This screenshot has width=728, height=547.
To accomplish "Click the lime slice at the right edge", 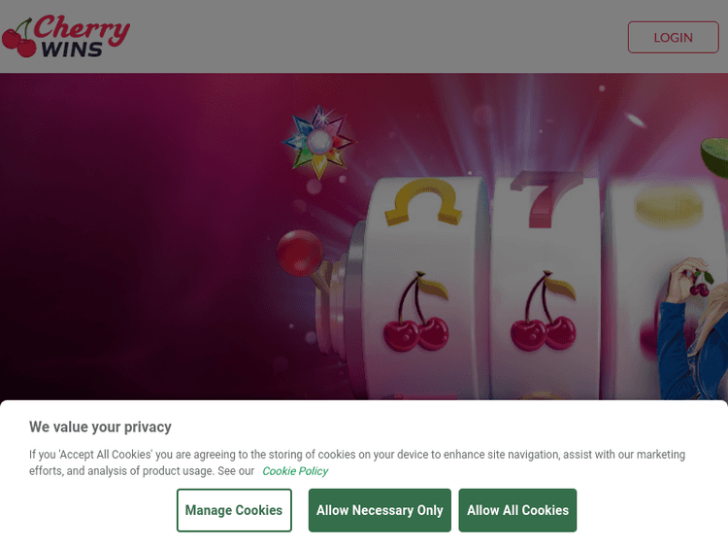I will pyautogui.click(x=715, y=157).
